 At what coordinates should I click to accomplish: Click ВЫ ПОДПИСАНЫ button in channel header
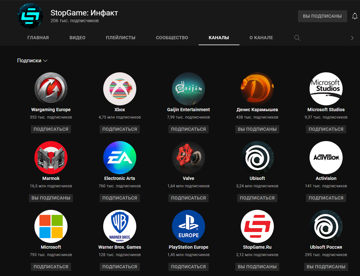(x=322, y=16)
